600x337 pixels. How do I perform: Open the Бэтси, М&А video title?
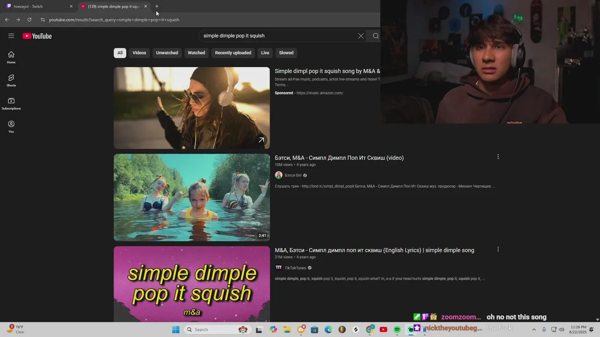coord(339,158)
